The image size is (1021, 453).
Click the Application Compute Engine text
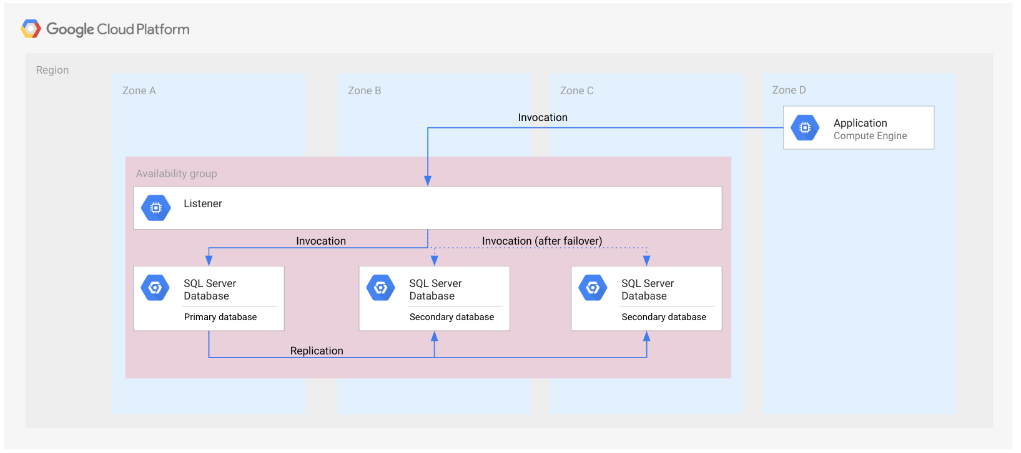coord(869,129)
